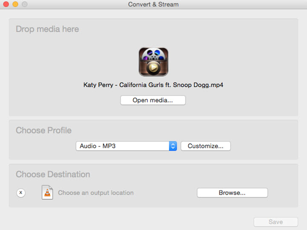This screenshot has height=230, width=307.
Task: Browse... for an output location
Action: click(x=232, y=193)
